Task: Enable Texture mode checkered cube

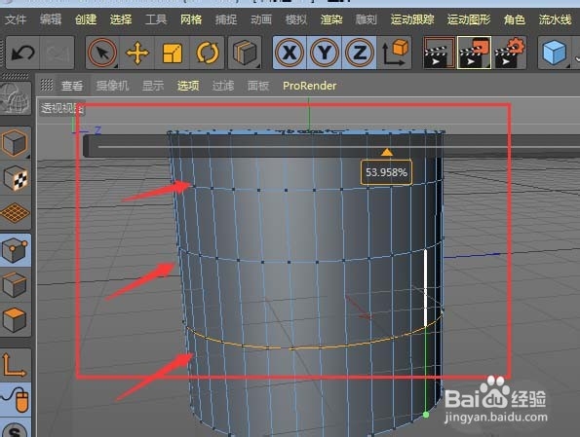Action: (x=16, y=178)
